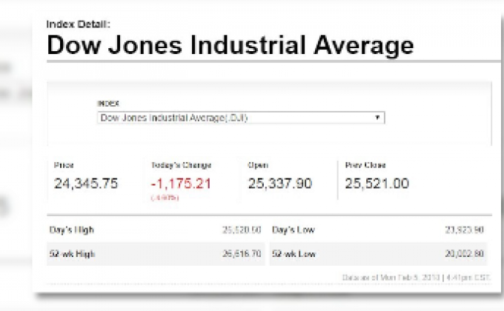Screen dimensions: 504x311
Task: Click the Open value 25,337.90
Action: click(x=279, y=184)
